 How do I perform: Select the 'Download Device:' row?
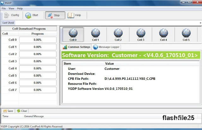pos(131,74)
